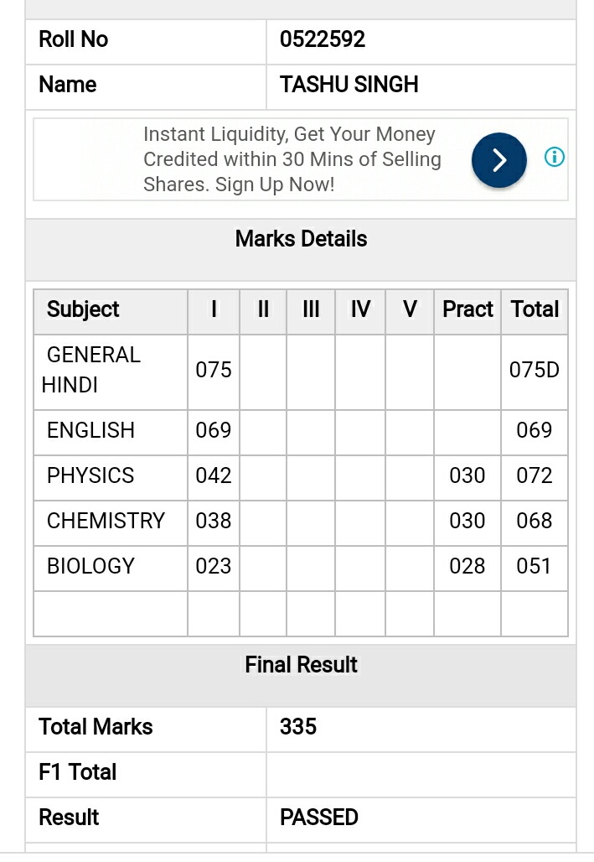This screenshot has width=594, height=862.
Task: Click the PASSED result value
Action: point(318,818)
